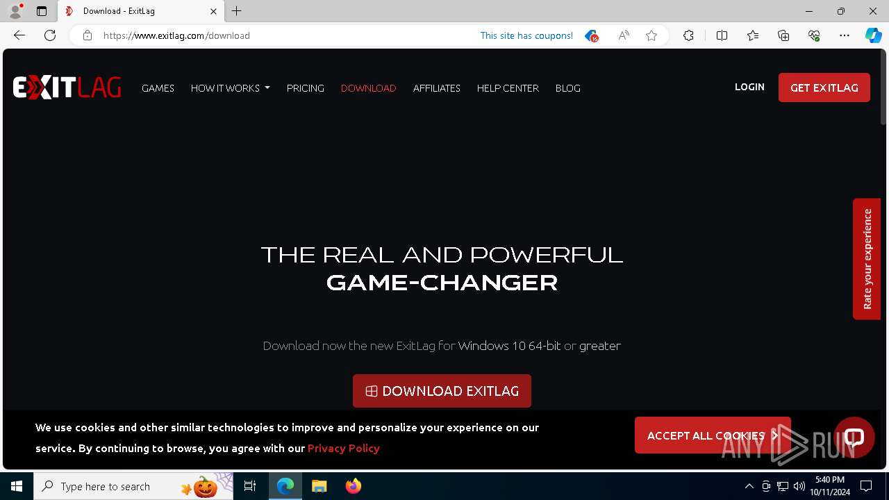This screenshot has width=889, height=500.
Task: Click DOWNLOAD EXITLAG button
Action: point(442,391)
